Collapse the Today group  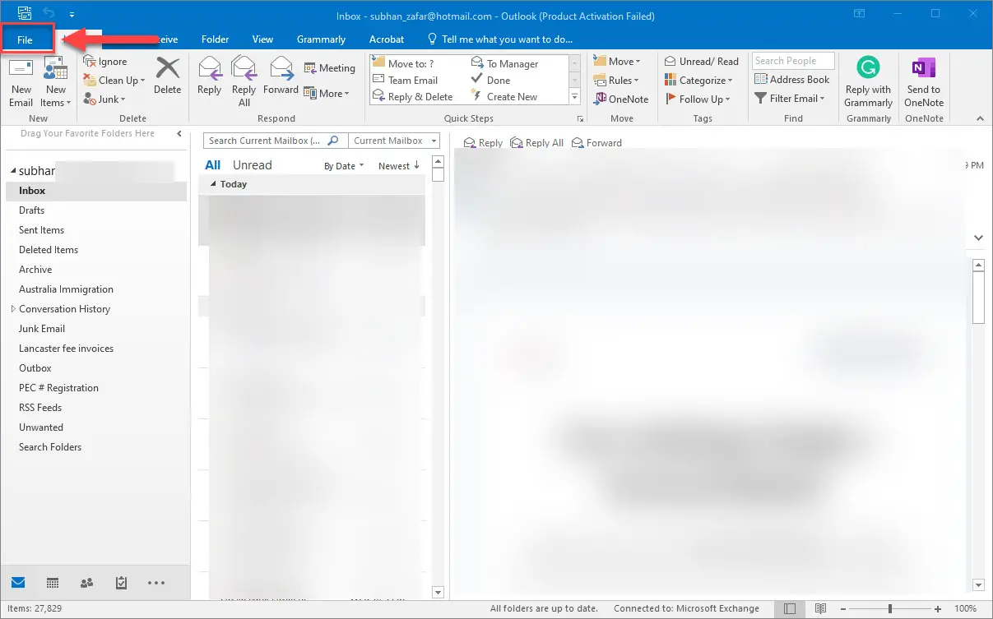click(215, 184)
